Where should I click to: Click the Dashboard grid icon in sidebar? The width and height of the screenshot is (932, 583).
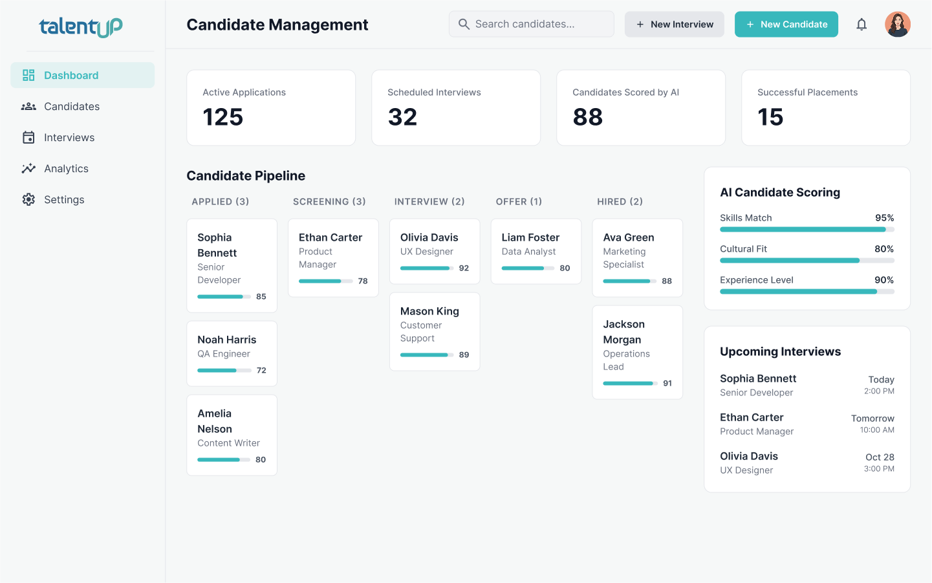[x=28, y=75]
